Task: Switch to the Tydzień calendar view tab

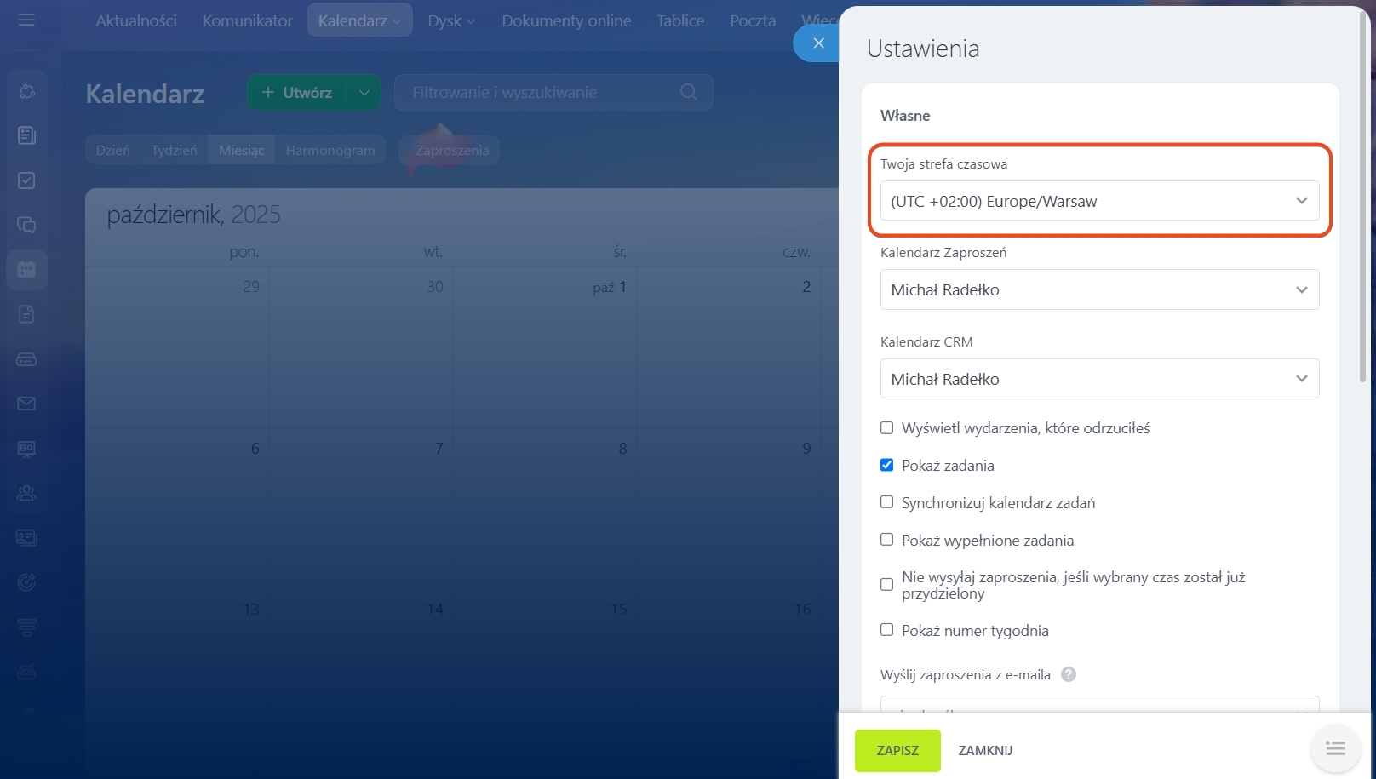Action: pyautogui.click(x=174, y=151)
